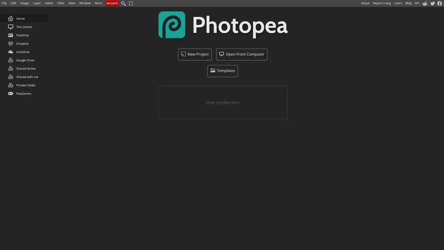Open the Reddit icon link

(425, 3)
